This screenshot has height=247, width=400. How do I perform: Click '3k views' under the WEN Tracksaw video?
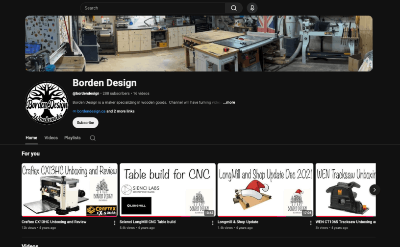click(x=322, y=228)
